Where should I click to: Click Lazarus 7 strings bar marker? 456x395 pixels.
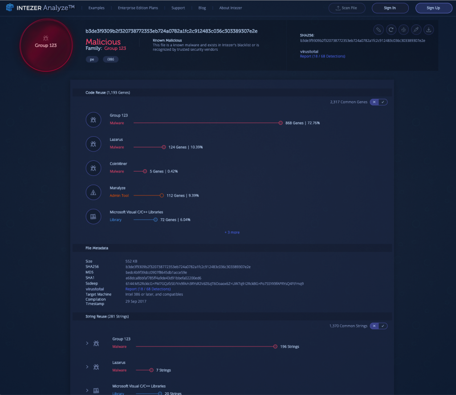(x=151, y=370)
